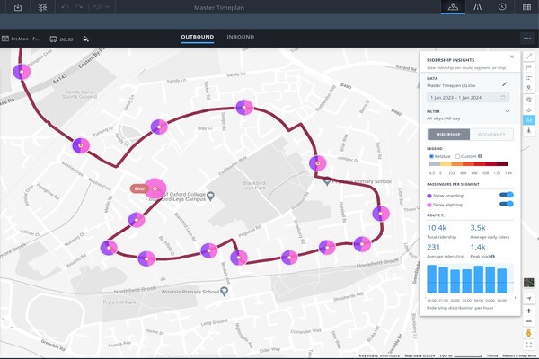This screenshot has height=359, width=539.
Task: Click the undo arrow in the top toolbar
Action: [x=65, y=7]
